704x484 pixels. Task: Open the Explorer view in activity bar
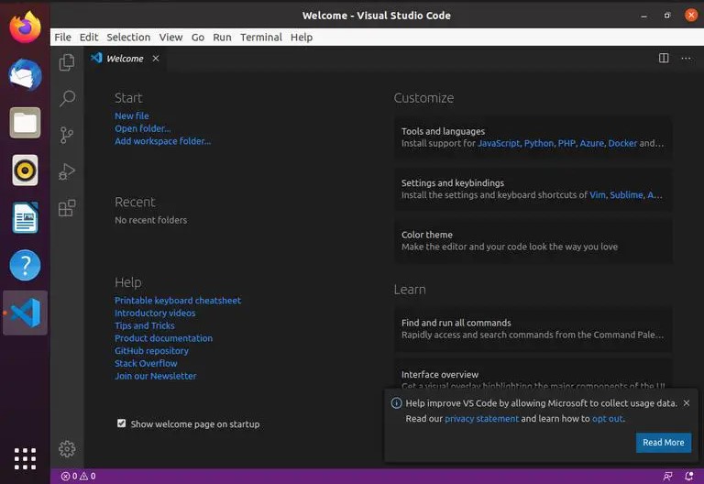67,62
